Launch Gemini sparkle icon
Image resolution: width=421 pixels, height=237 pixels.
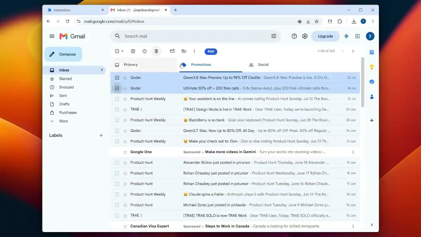346,36
